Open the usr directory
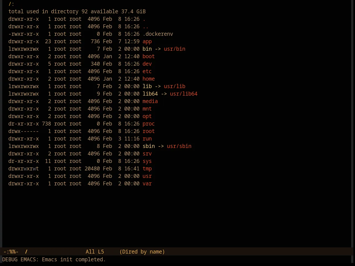The image size is (355, 266). point(147,176)
